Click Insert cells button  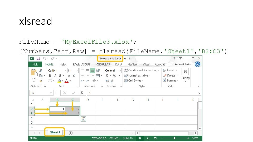click(170, 70)
